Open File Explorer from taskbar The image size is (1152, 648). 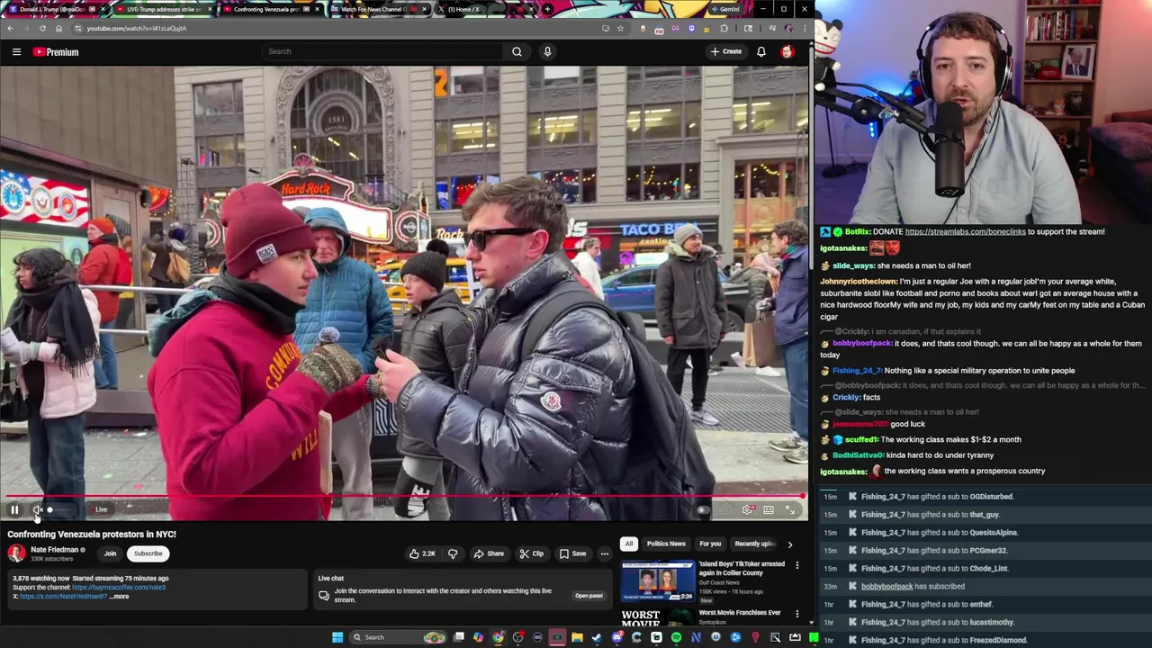coord(577,637)
